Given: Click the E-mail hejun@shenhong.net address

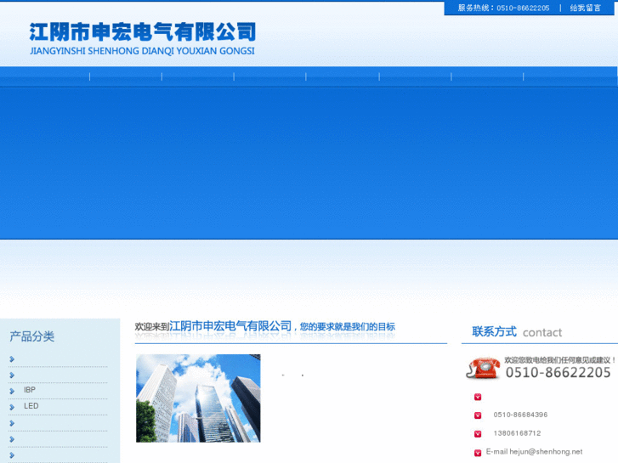Looking at the screenshot, I should 534,452.
